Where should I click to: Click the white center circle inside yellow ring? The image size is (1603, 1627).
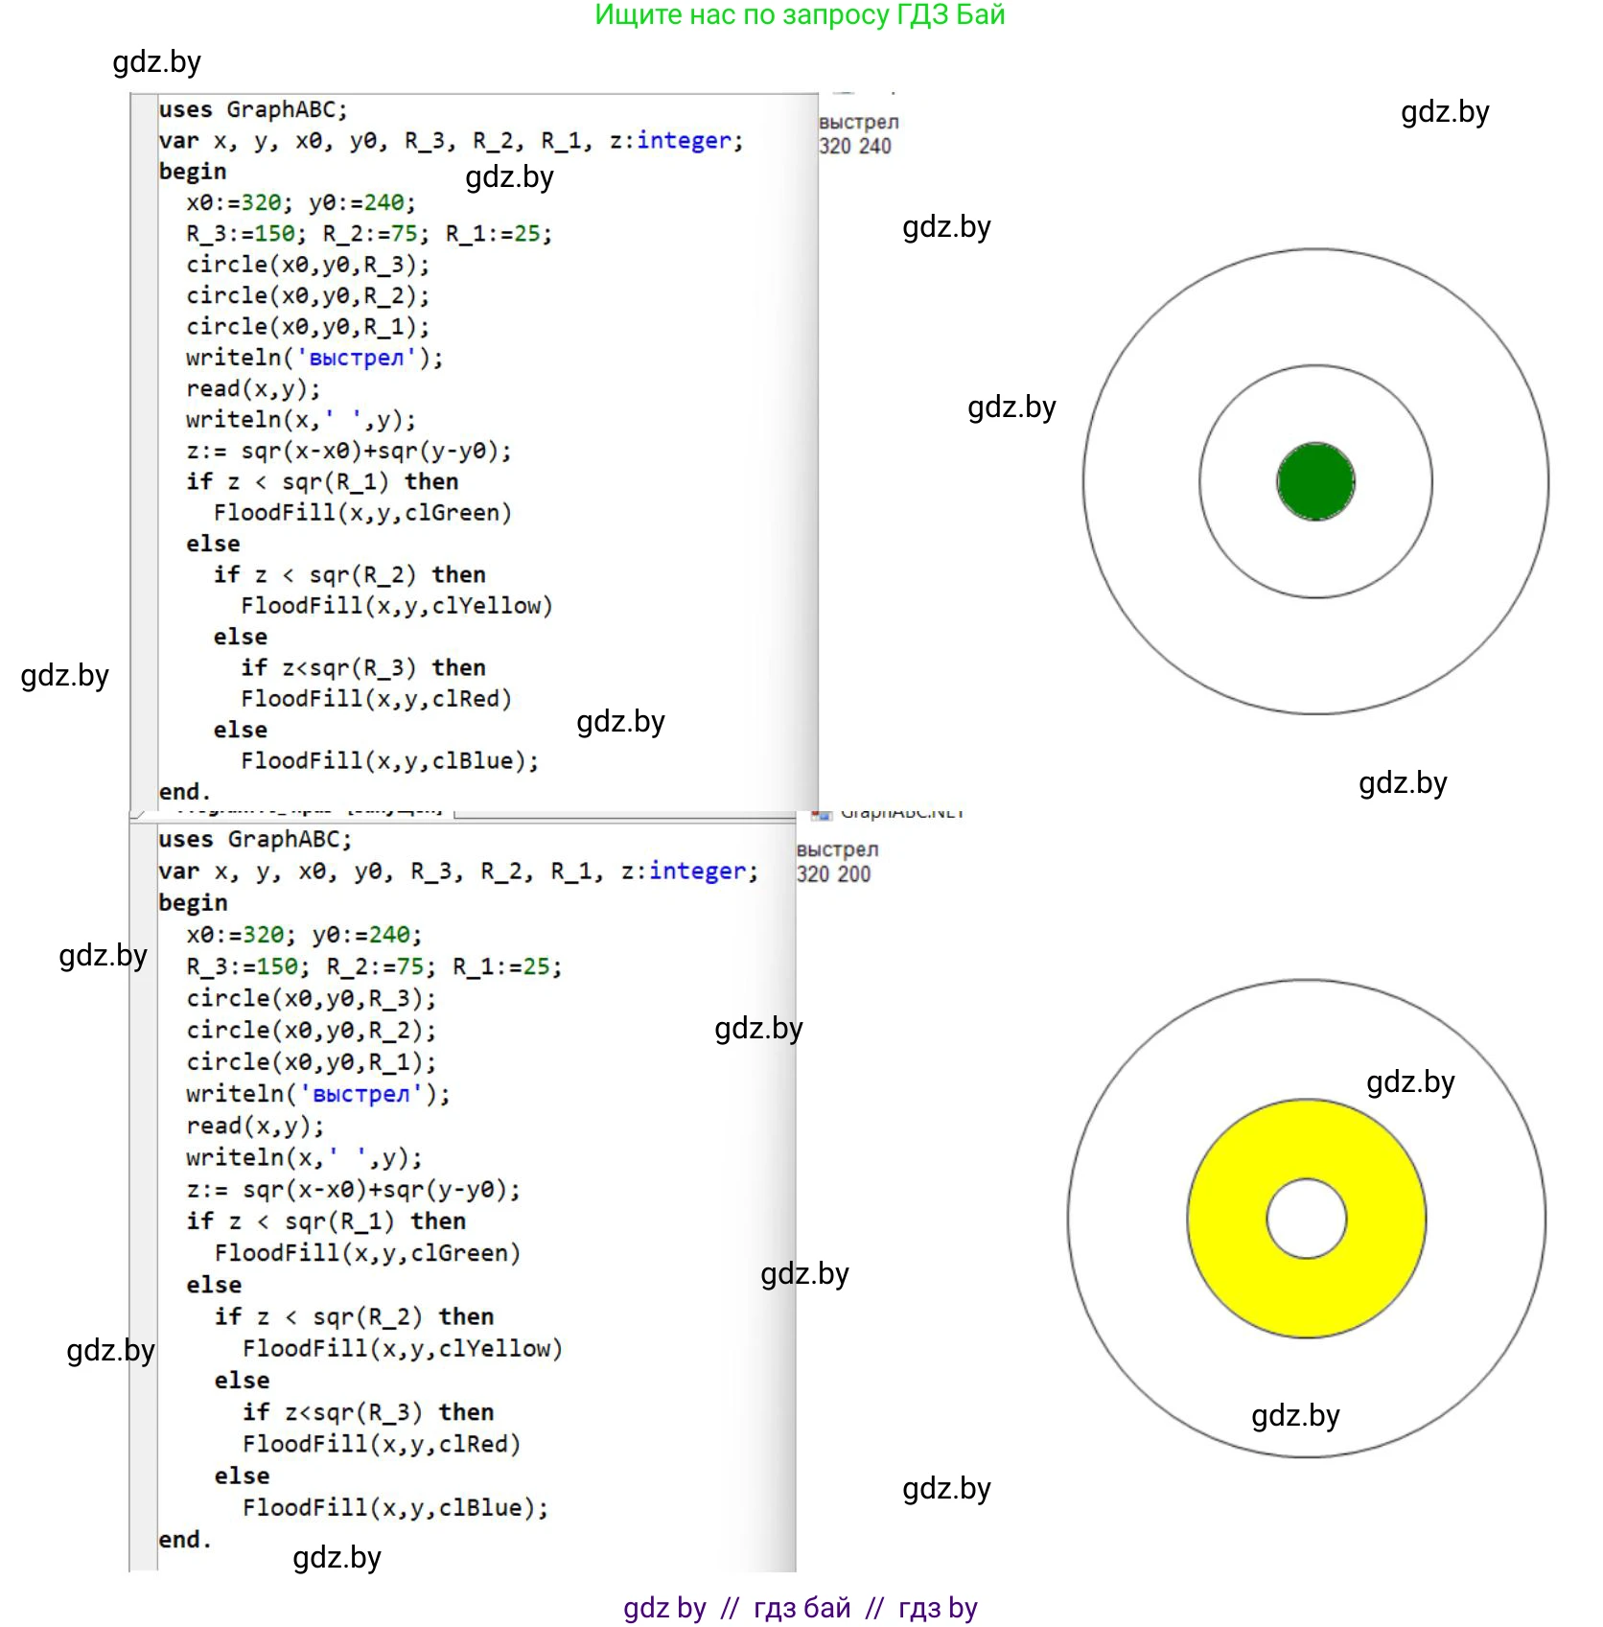1306,1219
